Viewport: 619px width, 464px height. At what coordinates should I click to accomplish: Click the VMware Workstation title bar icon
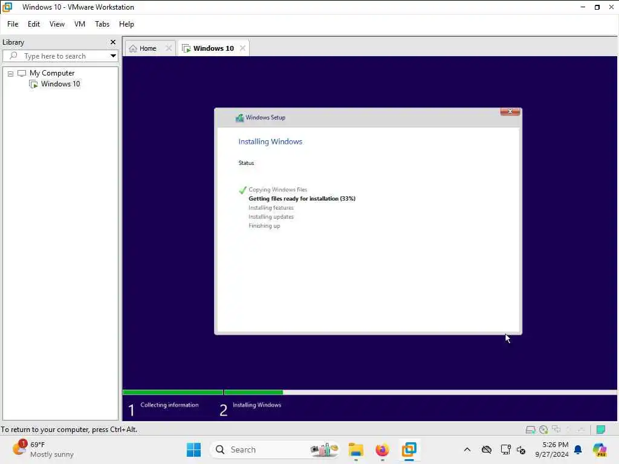point(7,7)
